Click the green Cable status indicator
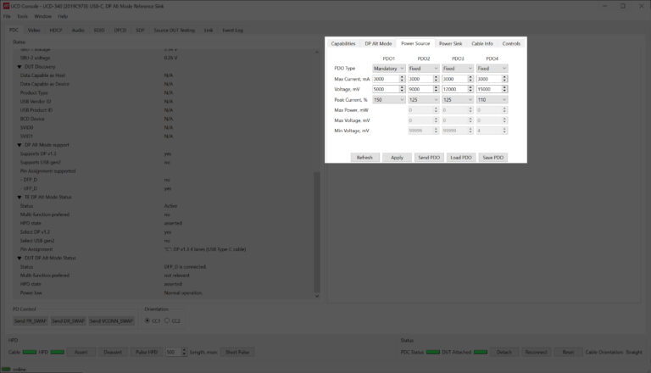This screenshot has height=373, width=651. tap(30, 351)
